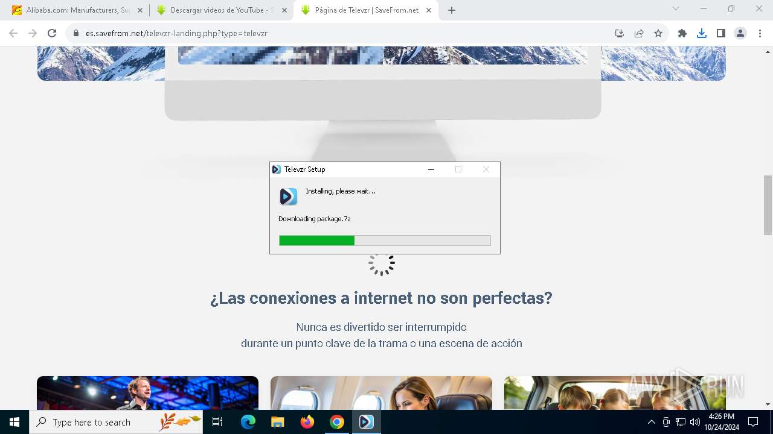Click the installation progress bar
773x434 pixels.
pyautogui.click(x=385, y=241)
